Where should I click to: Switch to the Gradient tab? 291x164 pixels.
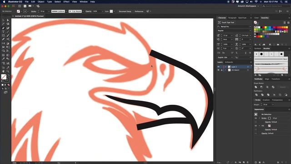tap(266, 100)
